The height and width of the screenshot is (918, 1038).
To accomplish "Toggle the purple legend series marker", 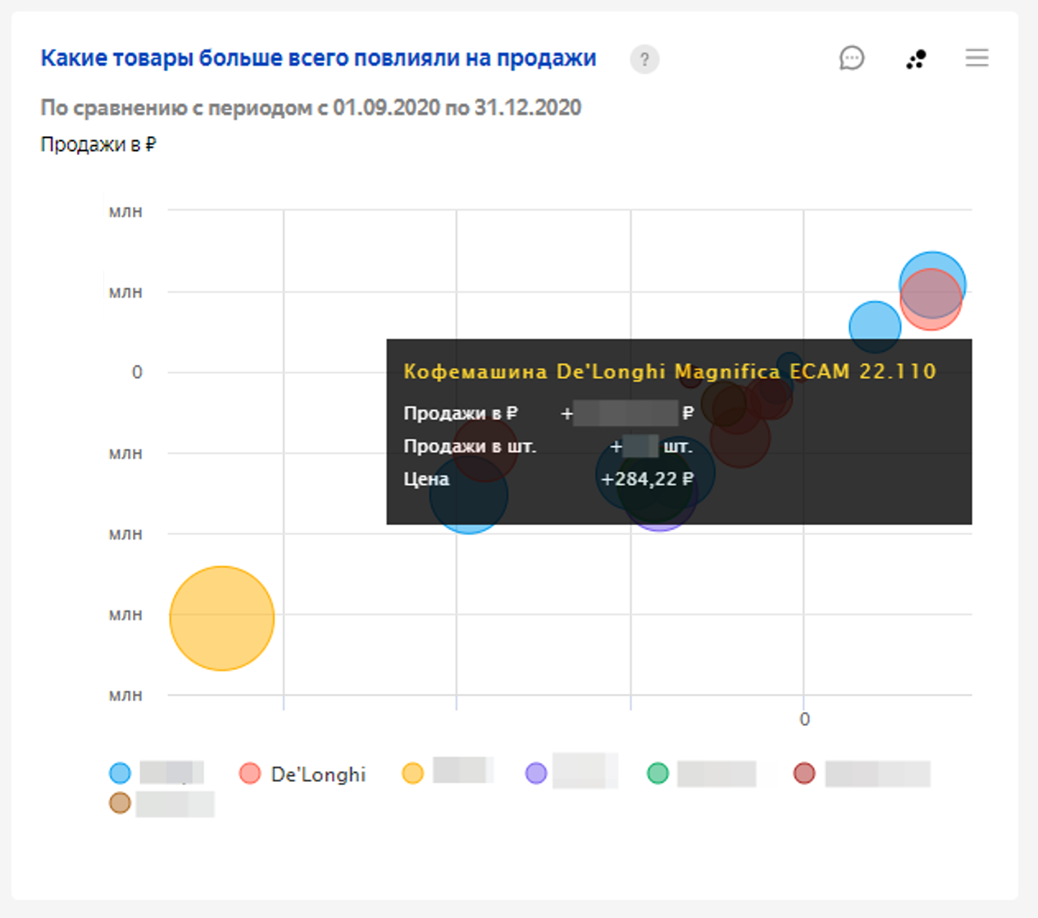I will (536, 773).
